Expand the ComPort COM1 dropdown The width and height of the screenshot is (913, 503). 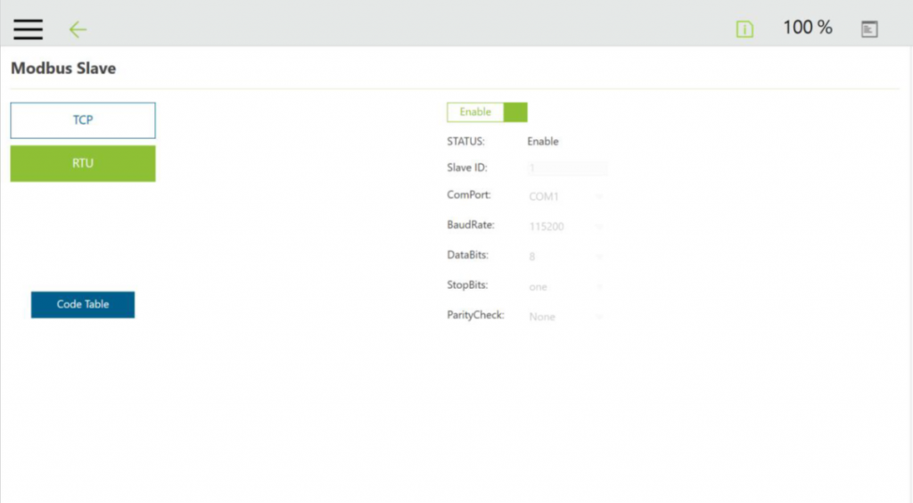coord(567,196)
